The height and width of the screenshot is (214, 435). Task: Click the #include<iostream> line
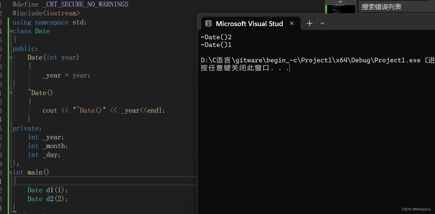(46, 13)
